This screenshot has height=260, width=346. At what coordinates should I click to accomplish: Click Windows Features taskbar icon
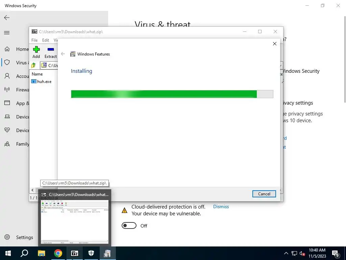107,253
